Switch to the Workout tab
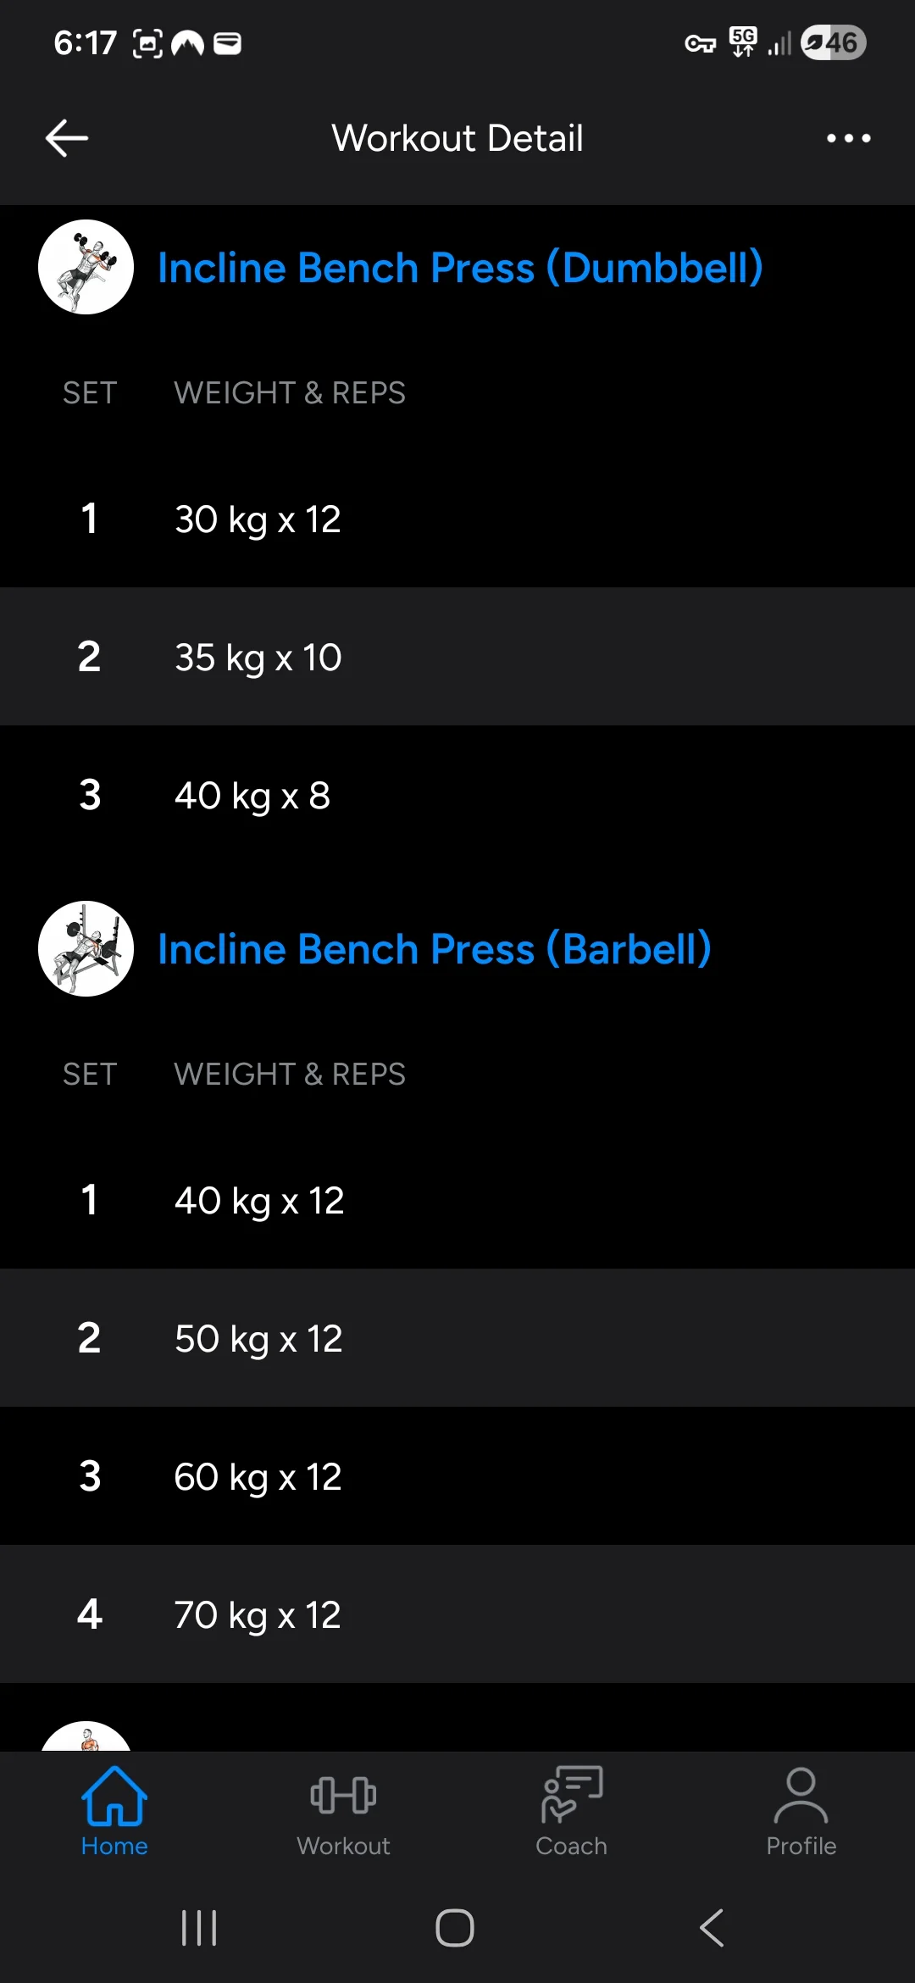915x1983 pixels. click(x=343, y=1812)
